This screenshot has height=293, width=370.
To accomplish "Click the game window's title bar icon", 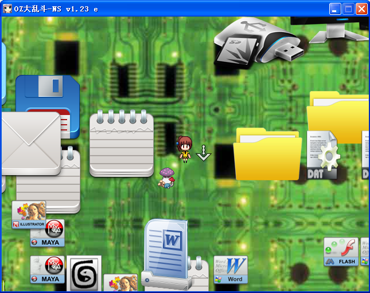I will 7,9.
